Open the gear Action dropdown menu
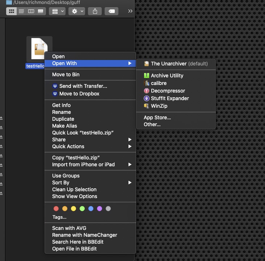 (x=77, y=11)
